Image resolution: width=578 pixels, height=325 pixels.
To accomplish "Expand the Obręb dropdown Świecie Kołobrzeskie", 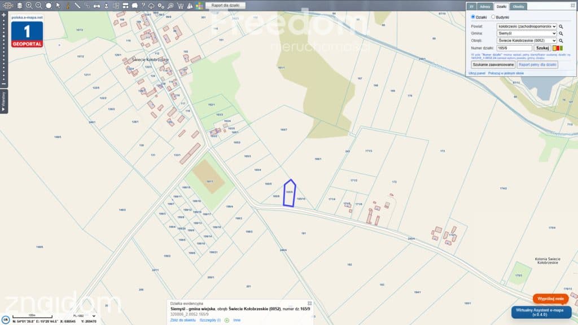I will (x=527, y=41).
